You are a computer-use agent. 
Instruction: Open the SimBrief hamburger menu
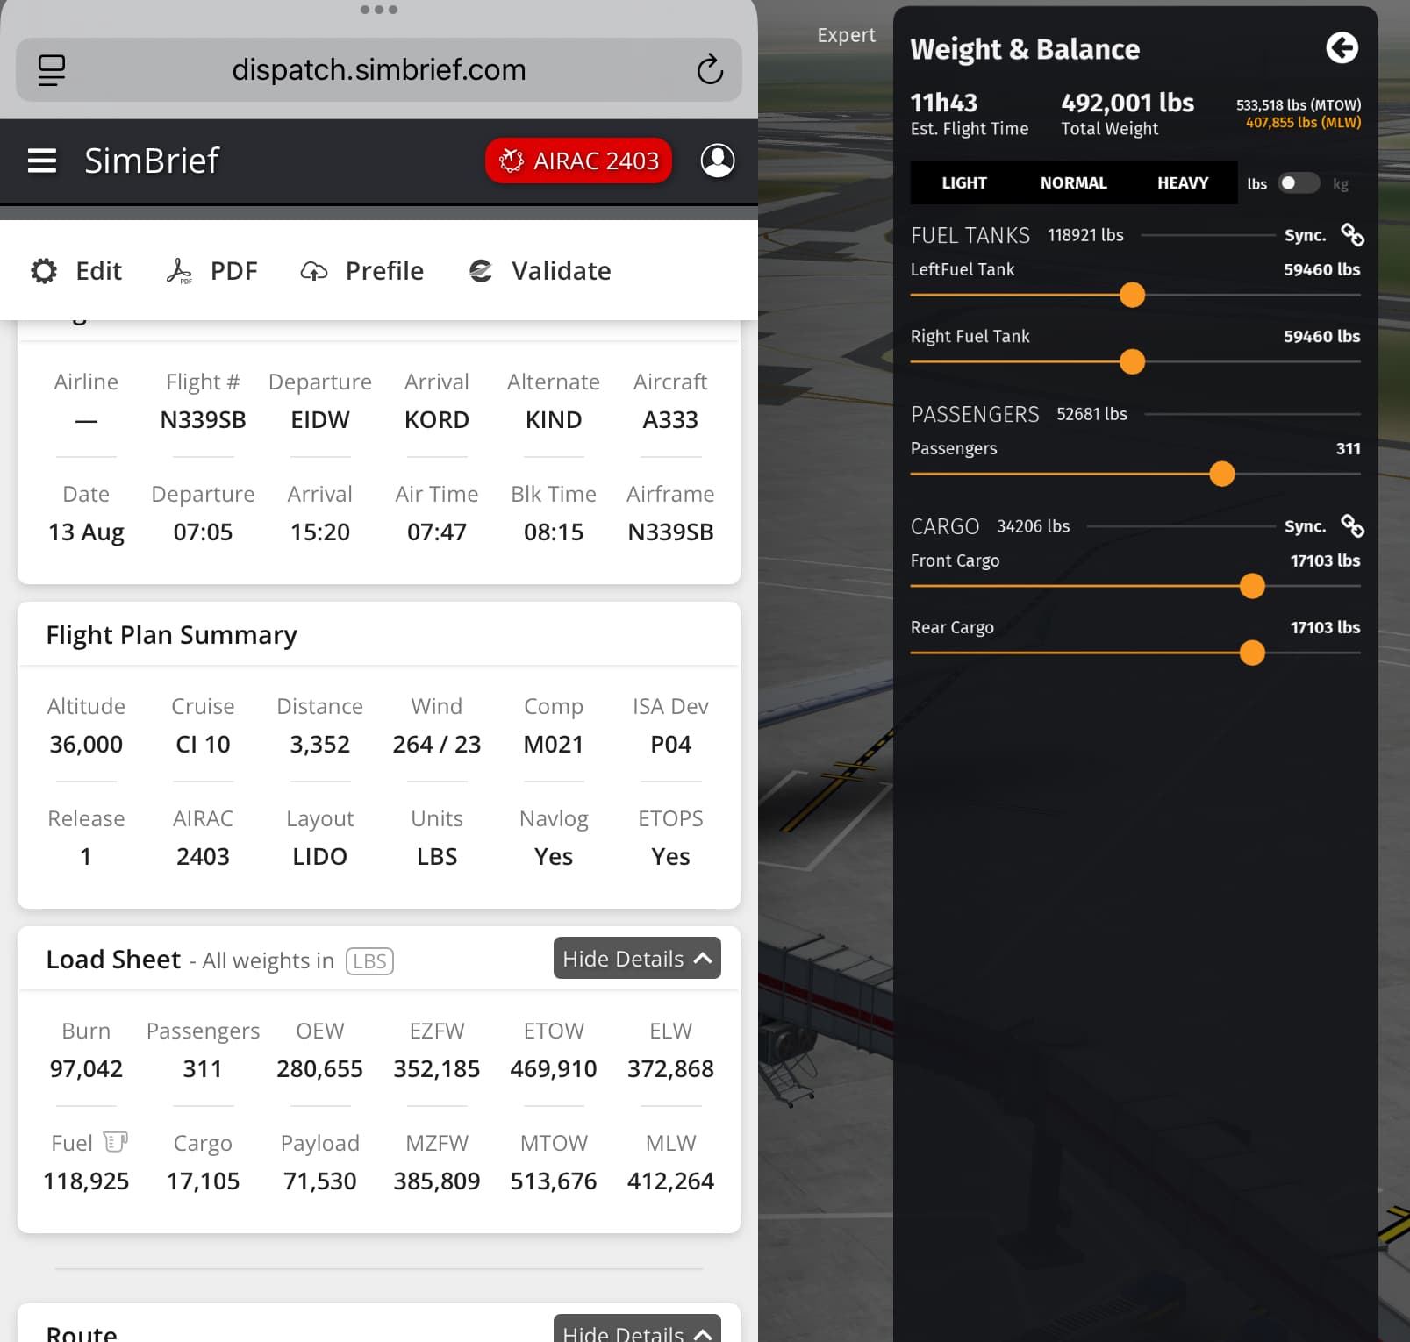click(41, 161)
